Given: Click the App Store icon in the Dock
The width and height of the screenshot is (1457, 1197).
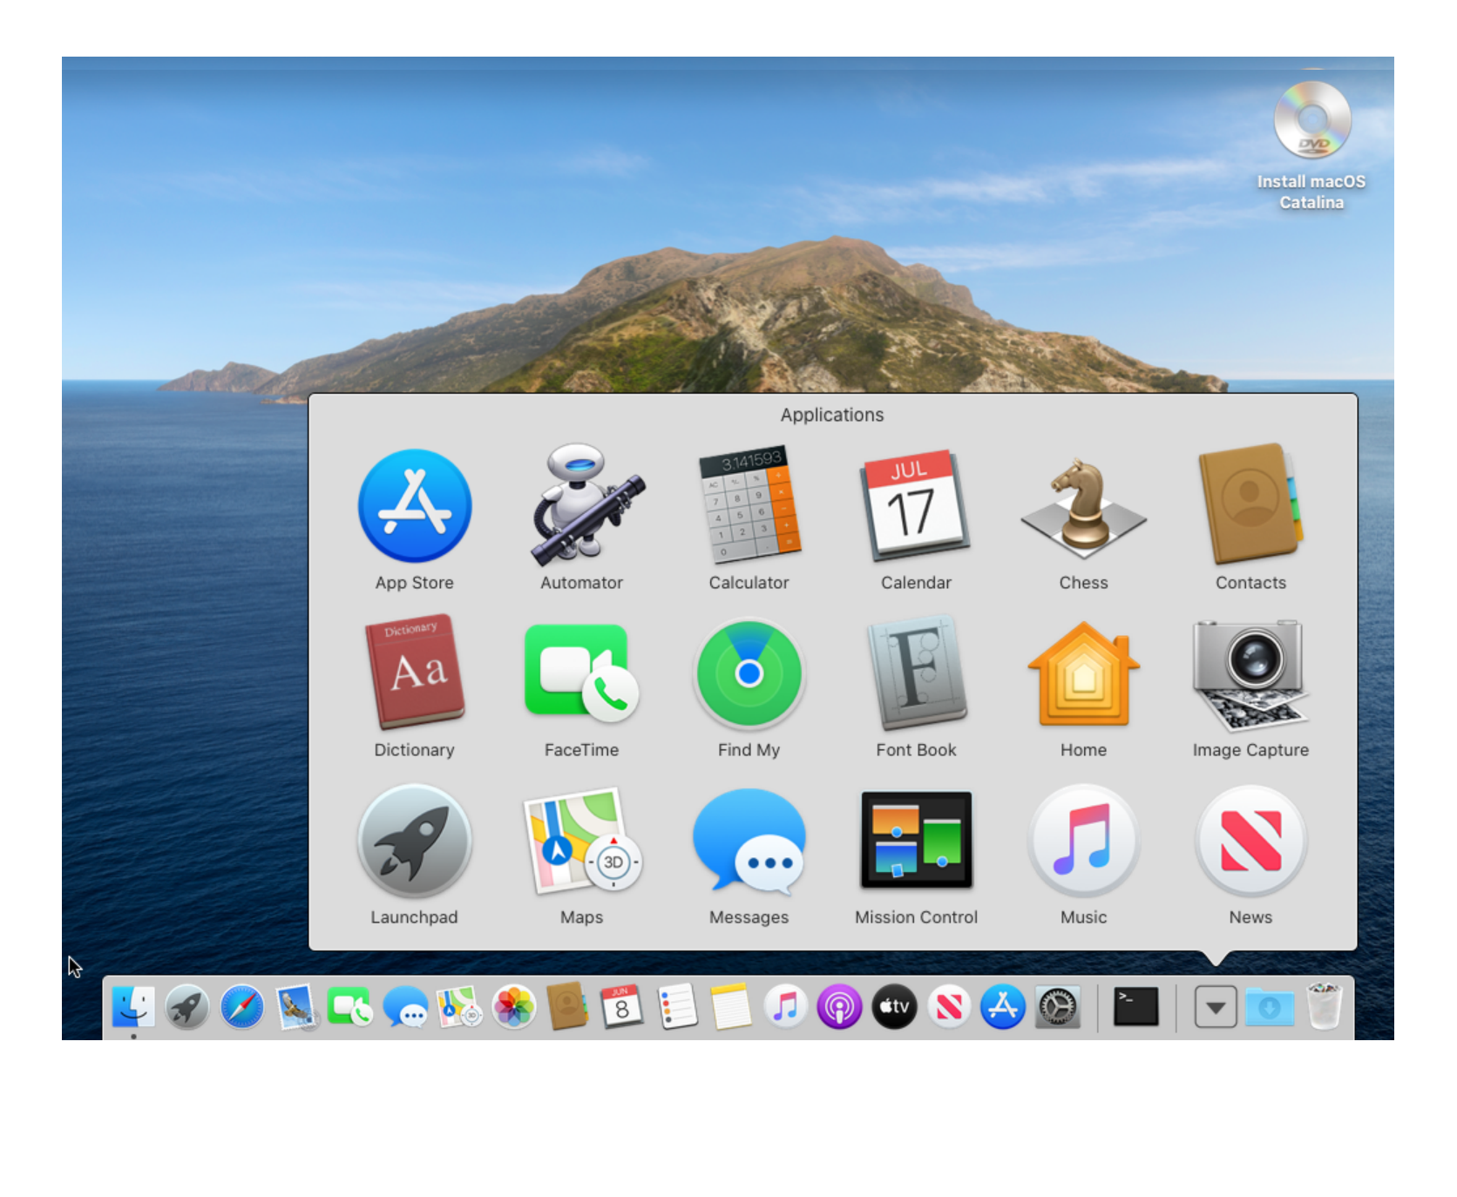Looking at the screenshot, I should (x=1003, y=1007).
